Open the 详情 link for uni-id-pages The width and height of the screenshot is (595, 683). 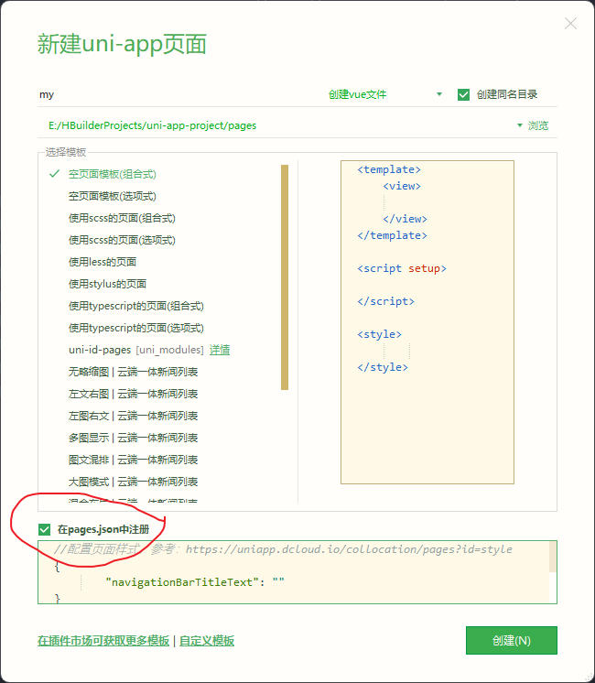[x=220, y=350]
